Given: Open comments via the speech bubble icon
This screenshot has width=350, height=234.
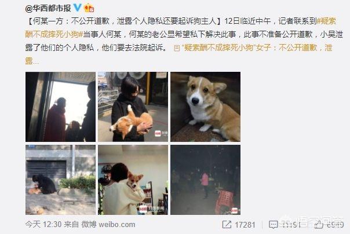Looking at the screenshot, I should pyautogui.click(x=273, y=225).
